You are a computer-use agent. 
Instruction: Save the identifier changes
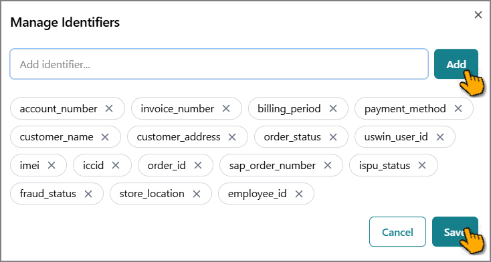[x=455, y=232]
